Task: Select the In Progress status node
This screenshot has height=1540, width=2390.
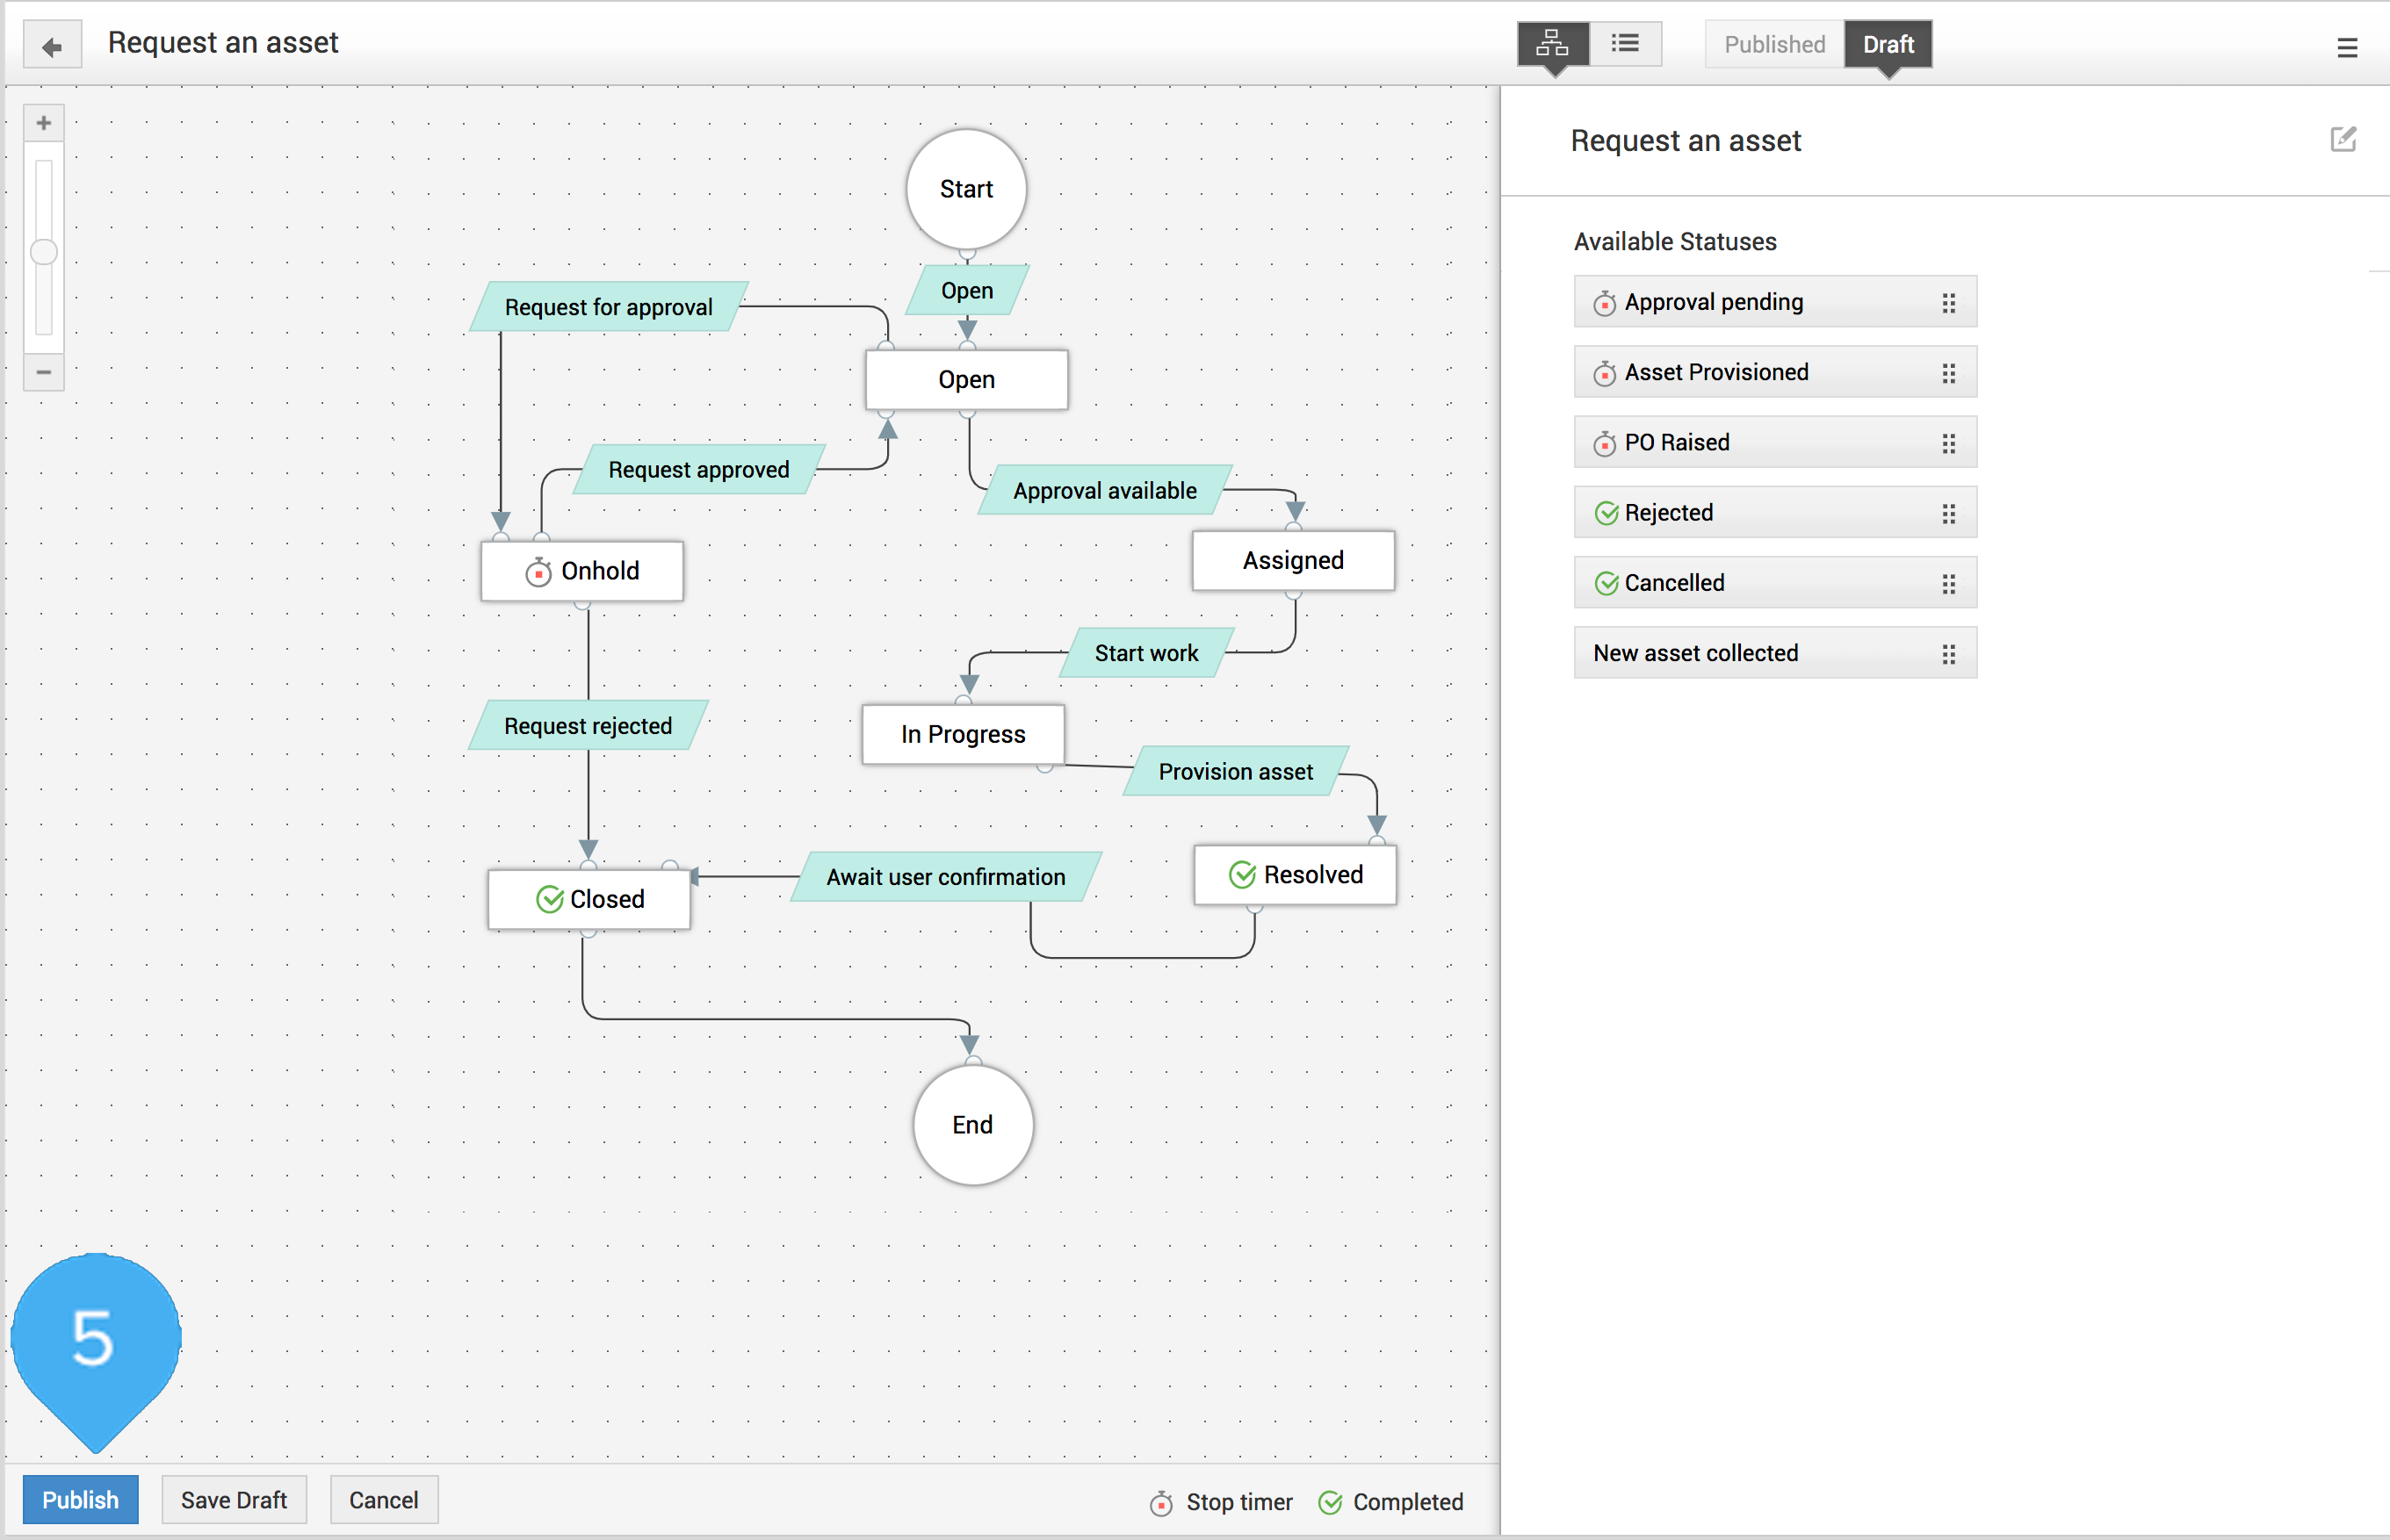Action: [964, 735]
